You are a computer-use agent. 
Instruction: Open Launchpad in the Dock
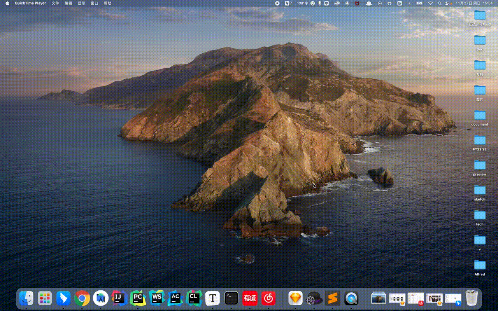point(45,298)
